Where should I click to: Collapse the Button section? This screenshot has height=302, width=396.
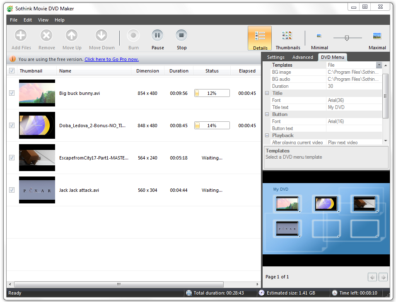pyautogui.click(x=267, y=114)
